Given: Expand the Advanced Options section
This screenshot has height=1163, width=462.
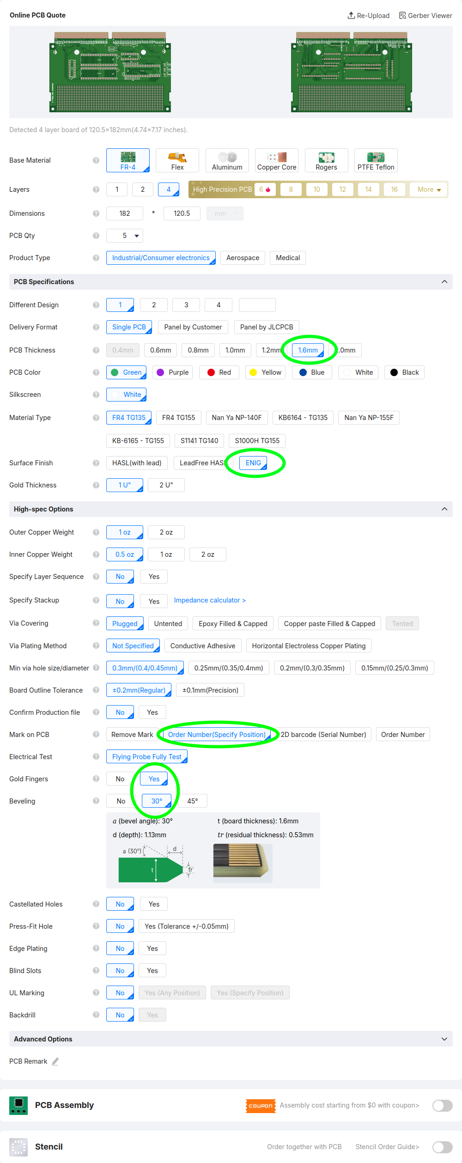Looking at the screenshot, I should [x=444, y=1039].
